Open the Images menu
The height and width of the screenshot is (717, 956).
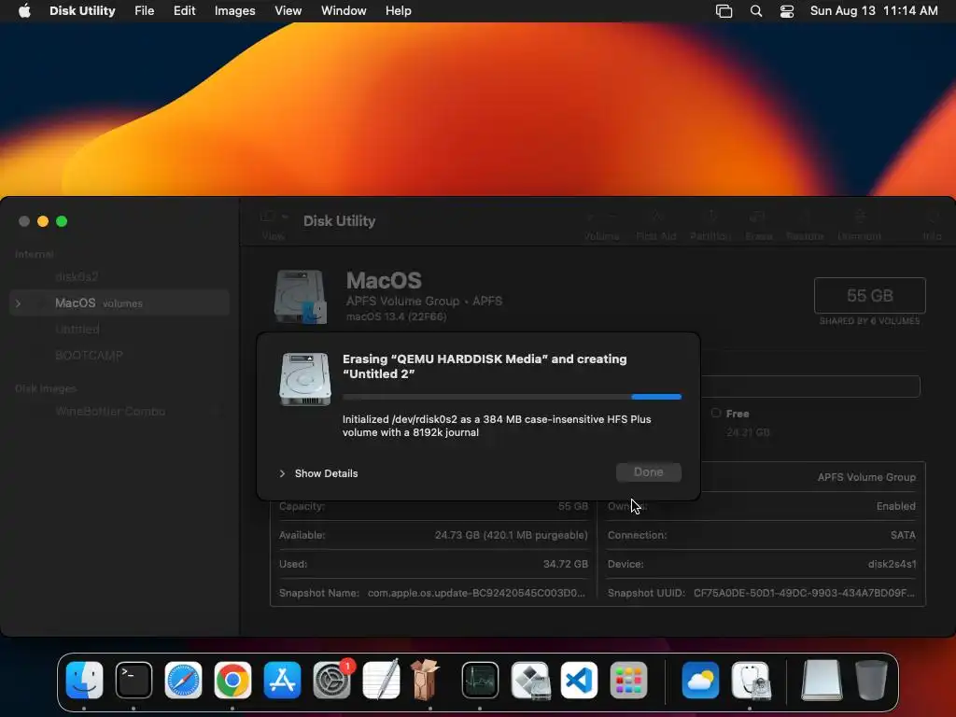234,11
